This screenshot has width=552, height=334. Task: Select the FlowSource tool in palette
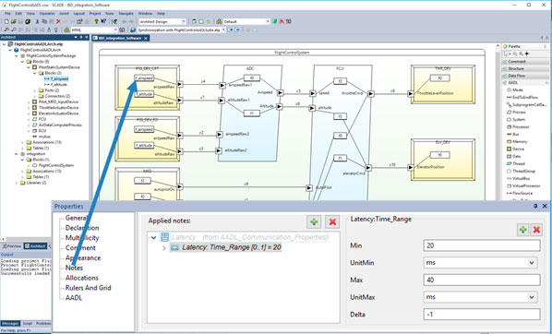(x=520, y=193)
